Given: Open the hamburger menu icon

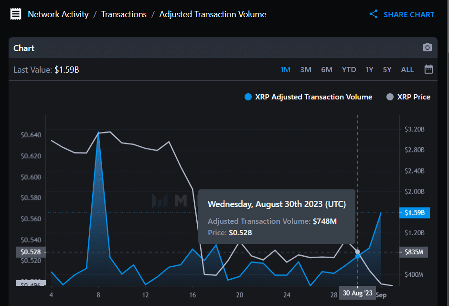Looking at the screenshot, I should click(16, 14).
